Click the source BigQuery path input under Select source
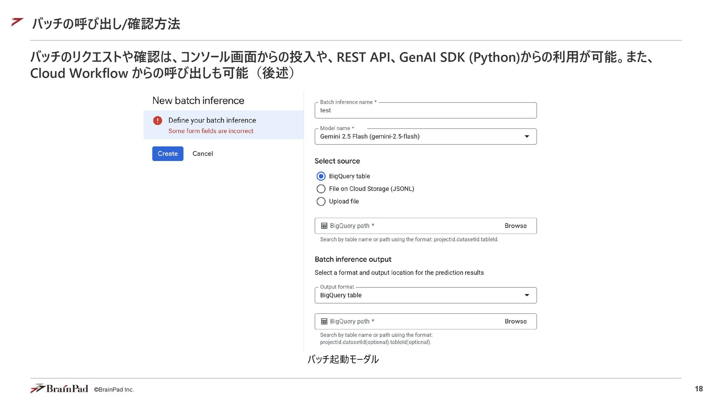The width and height of the screenshot is (712, 400). tap(426, 226)
